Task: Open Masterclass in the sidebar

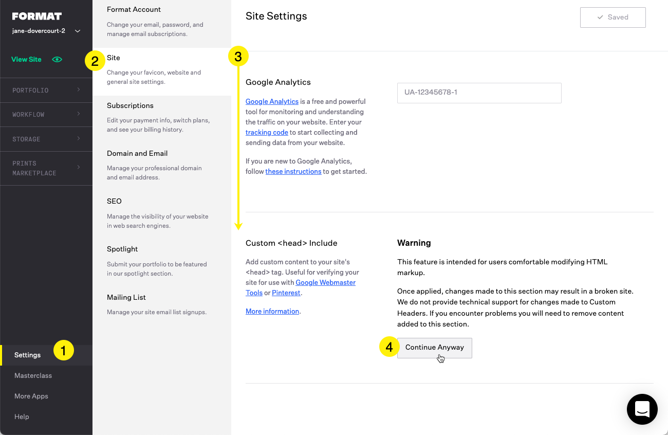Action: [x=33, y=375]
